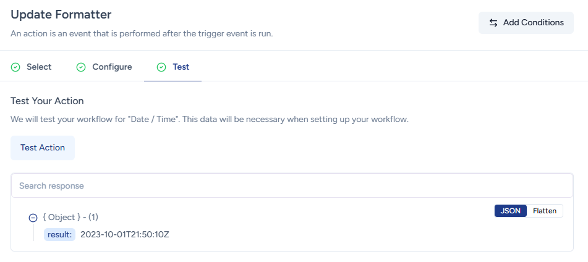Viewport: 588px width, 262px height.
Task: Open the Test step tab
Action: point(181,67)
